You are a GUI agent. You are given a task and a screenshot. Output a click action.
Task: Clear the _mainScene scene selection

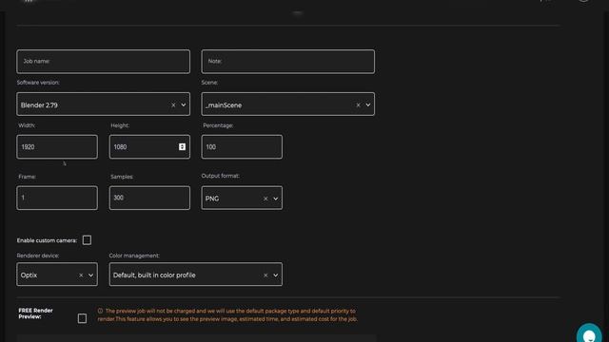(358, 105)
